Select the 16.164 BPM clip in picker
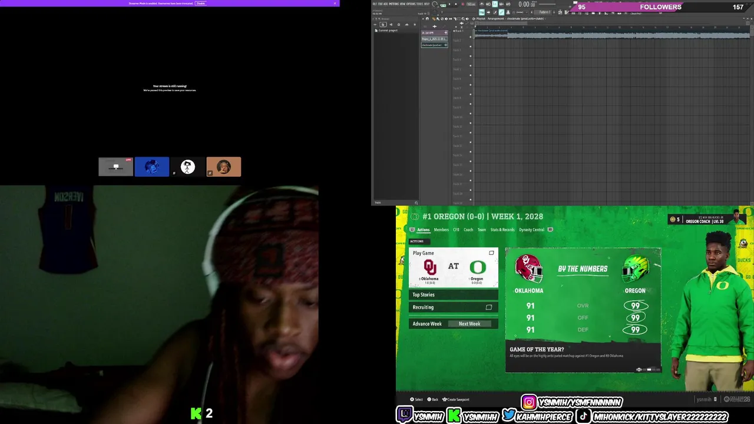Image resolution: width=754 pixels, height=424 pixels. click(x=435, y=32)
